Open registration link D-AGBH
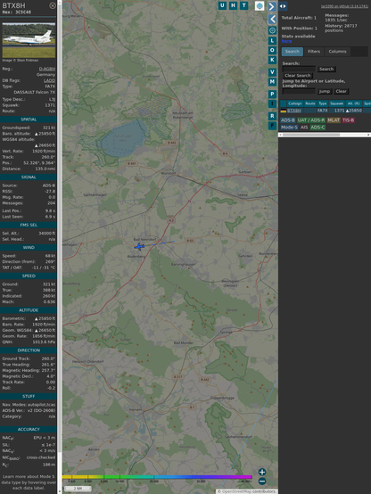The width and height of the screenshot is (371, 494). (x=47, y=69)
